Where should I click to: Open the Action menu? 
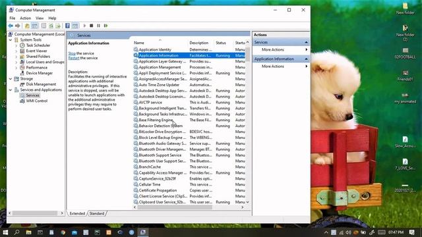pos(25,18)
